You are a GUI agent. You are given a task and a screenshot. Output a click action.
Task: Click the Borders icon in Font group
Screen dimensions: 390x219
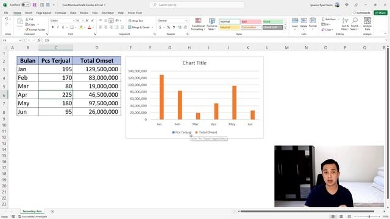(72, 27)
